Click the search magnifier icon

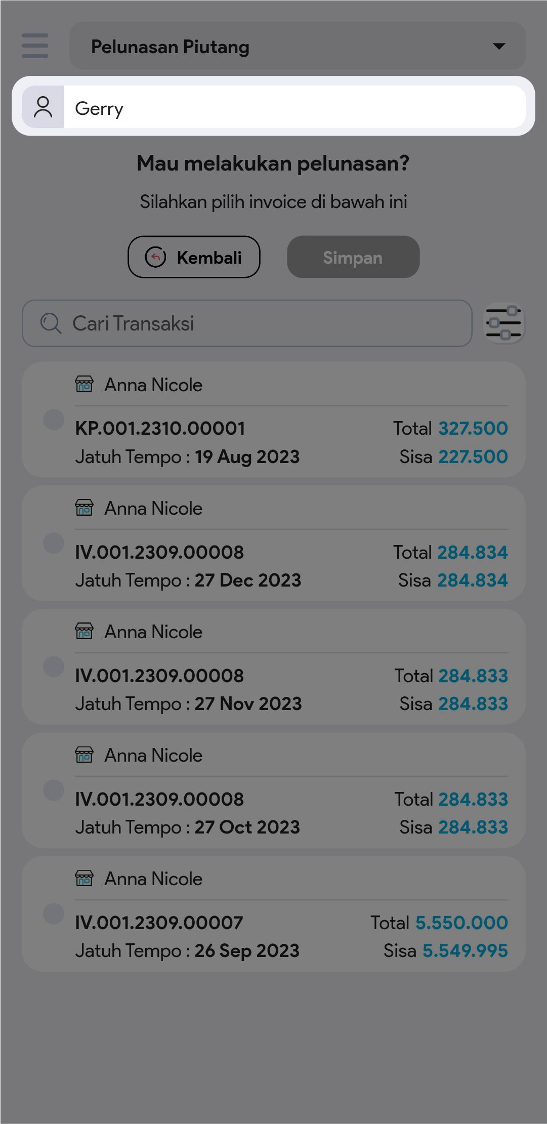tap(51, 323)
